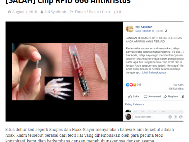This screenshot has width=189, height=142.
Task: Click the clock icon beside August 7, 2019
Action: point(9,12)
